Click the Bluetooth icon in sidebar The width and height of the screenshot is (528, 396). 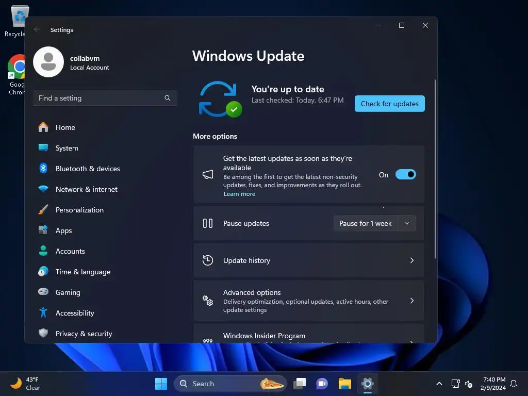click(43, 168)
